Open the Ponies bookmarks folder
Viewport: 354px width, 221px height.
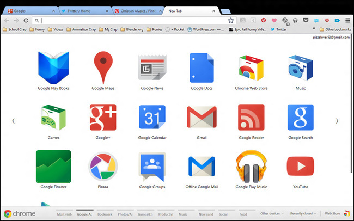(155, 29)
